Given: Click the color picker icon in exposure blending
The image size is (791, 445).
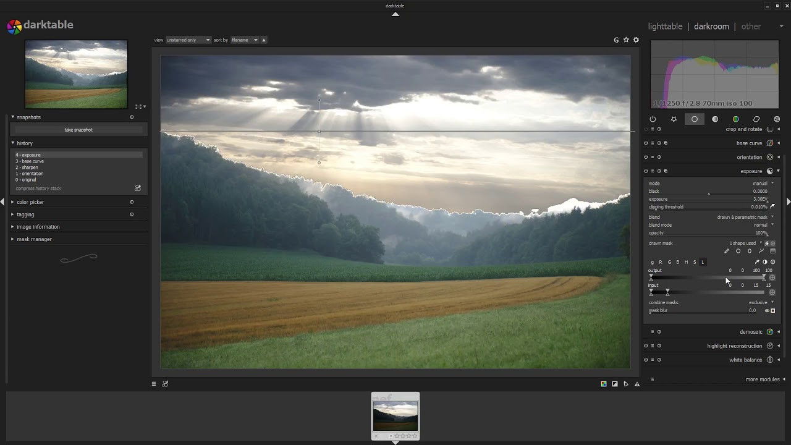Looking at the screenshot, I should click(x=757, y=261).
